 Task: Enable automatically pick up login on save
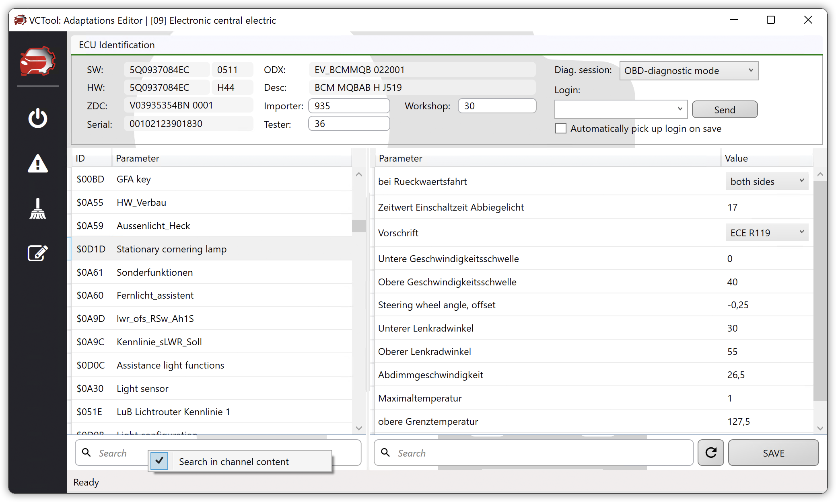560,129
